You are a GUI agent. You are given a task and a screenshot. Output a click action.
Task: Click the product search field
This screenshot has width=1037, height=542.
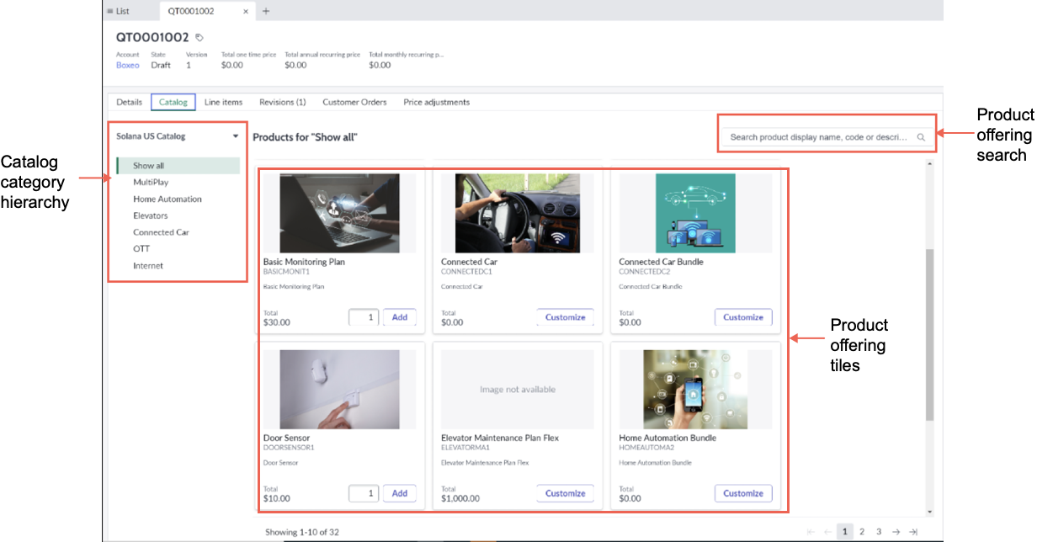(827, 137)
